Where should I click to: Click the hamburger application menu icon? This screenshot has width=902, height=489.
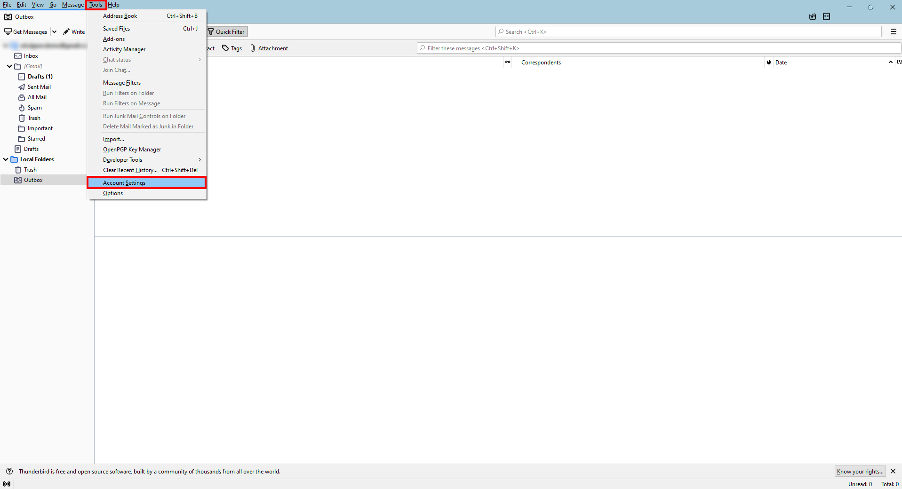[893, 32]
